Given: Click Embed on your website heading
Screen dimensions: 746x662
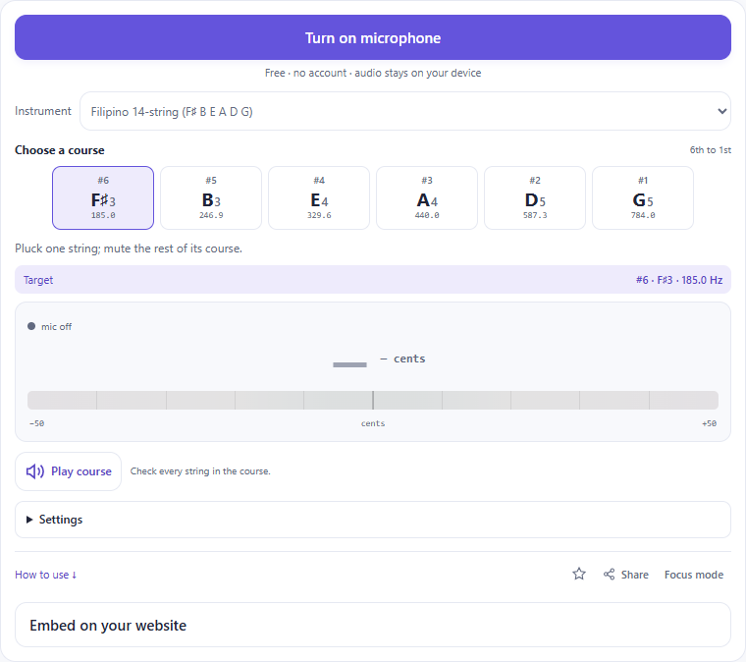Looking at the screenshot, I should click(108, 626).
